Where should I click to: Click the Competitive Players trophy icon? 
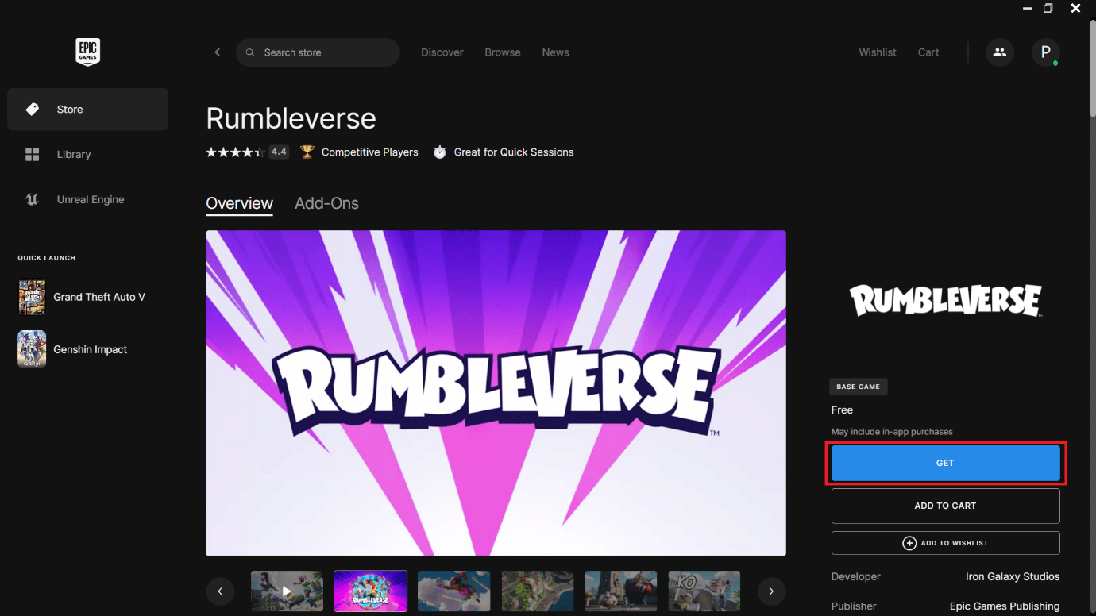pos(307,152)
